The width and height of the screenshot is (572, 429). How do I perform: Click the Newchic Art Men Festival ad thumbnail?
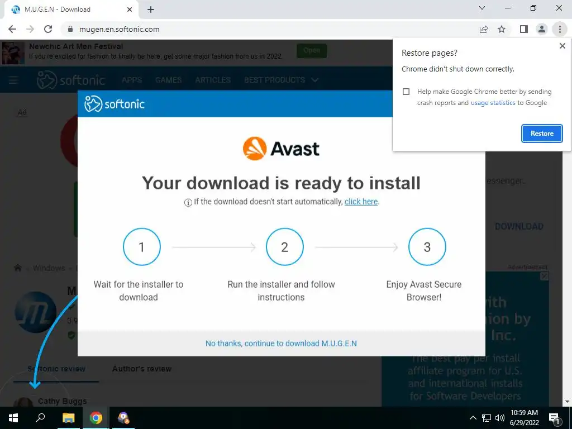(13, 53)
